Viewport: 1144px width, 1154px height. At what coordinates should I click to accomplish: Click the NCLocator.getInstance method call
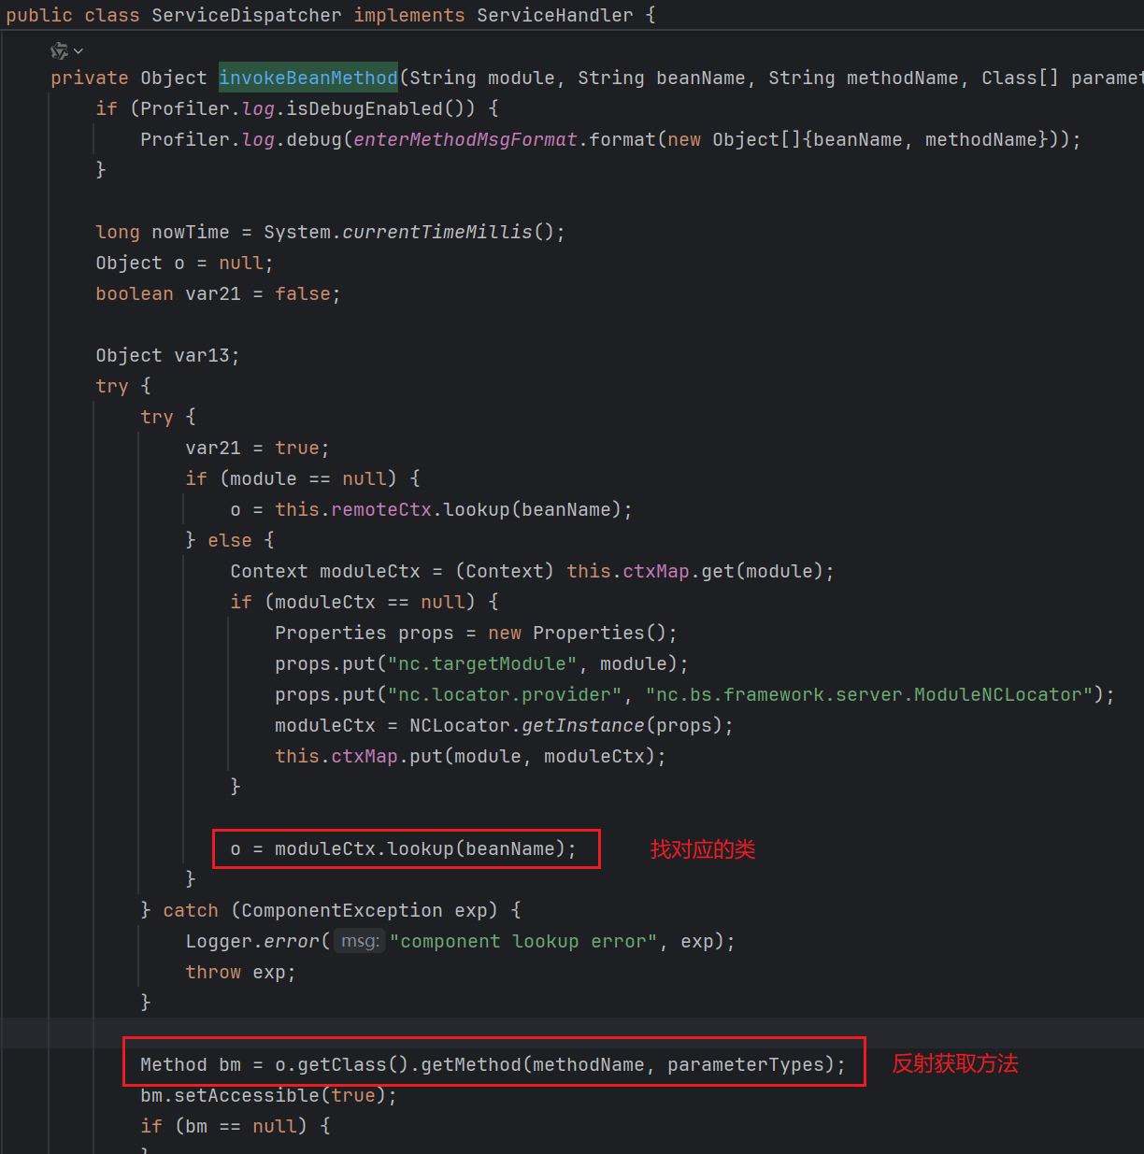(582, 725)
